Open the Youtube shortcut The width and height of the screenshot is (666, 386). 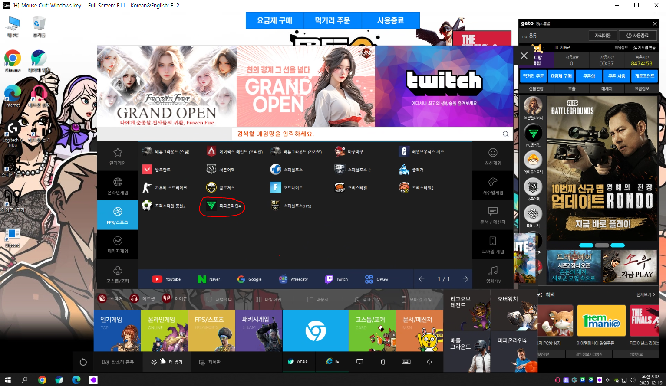click(x=166, y=279)
